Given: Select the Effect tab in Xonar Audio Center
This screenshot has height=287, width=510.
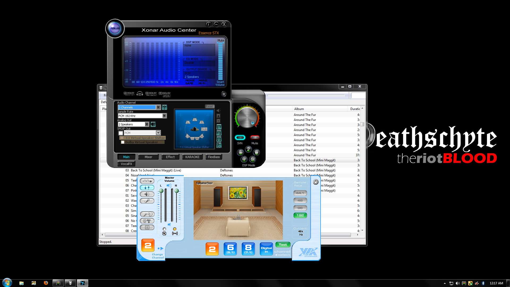Looking at the screenshot, I should click(x=170, y=157).
